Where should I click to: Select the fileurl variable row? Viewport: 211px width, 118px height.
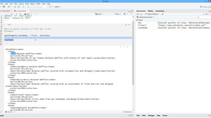(x=173, y=25)
